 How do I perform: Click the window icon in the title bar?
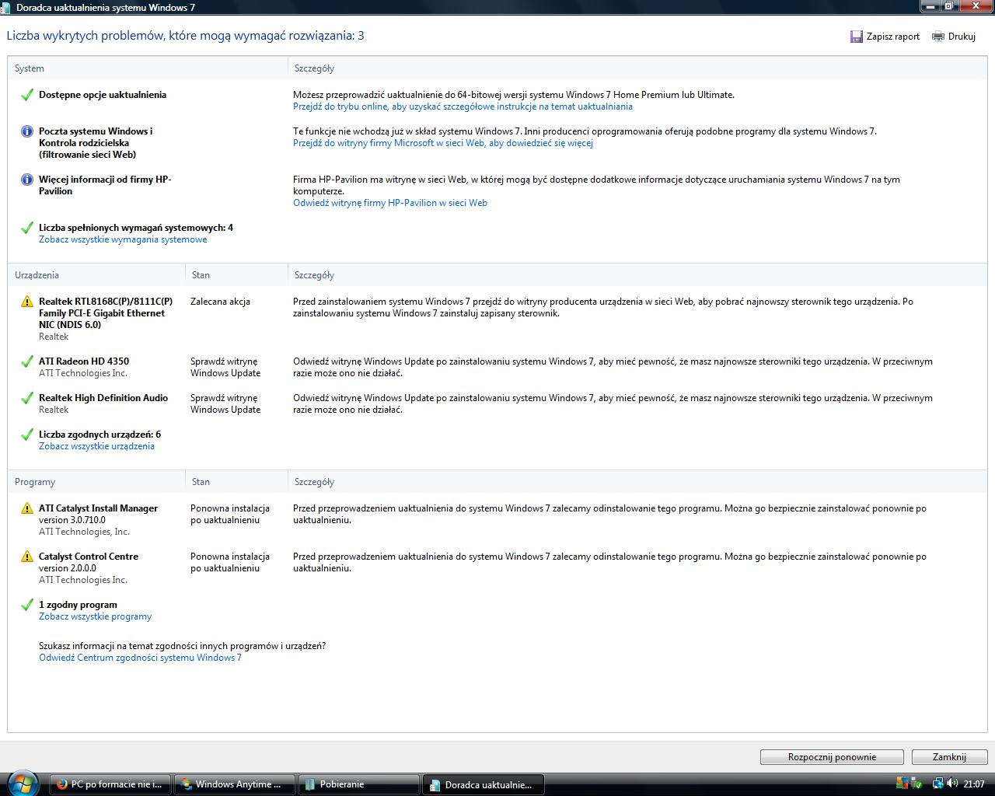click(6, 7)
